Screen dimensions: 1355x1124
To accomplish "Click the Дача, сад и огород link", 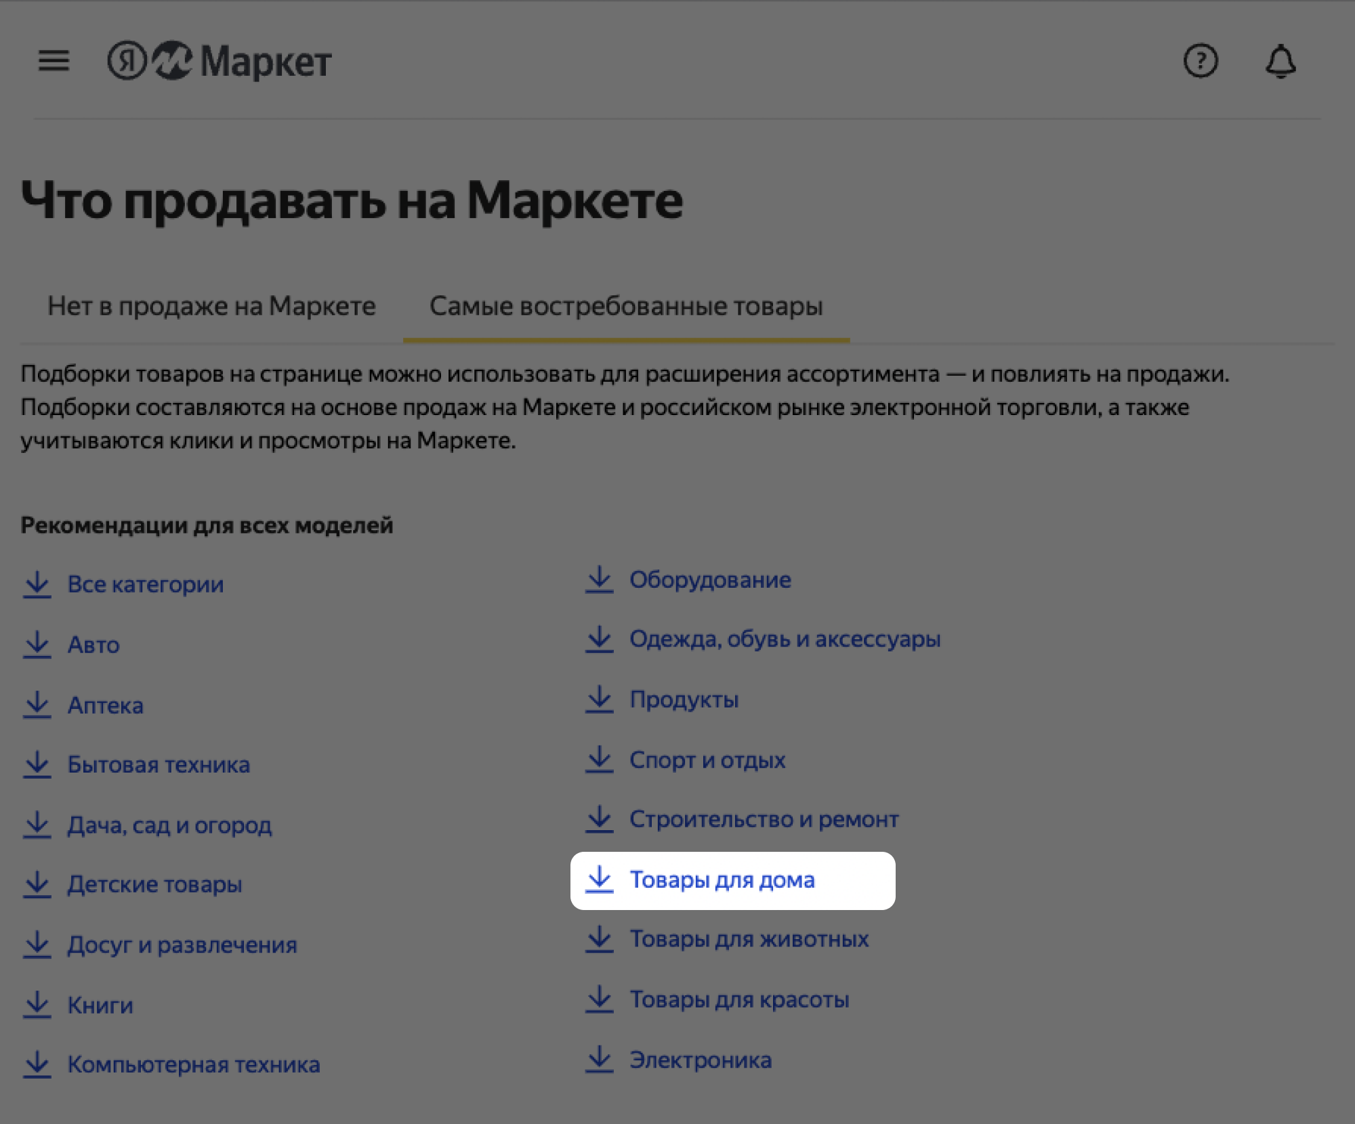I will [169, 825].
